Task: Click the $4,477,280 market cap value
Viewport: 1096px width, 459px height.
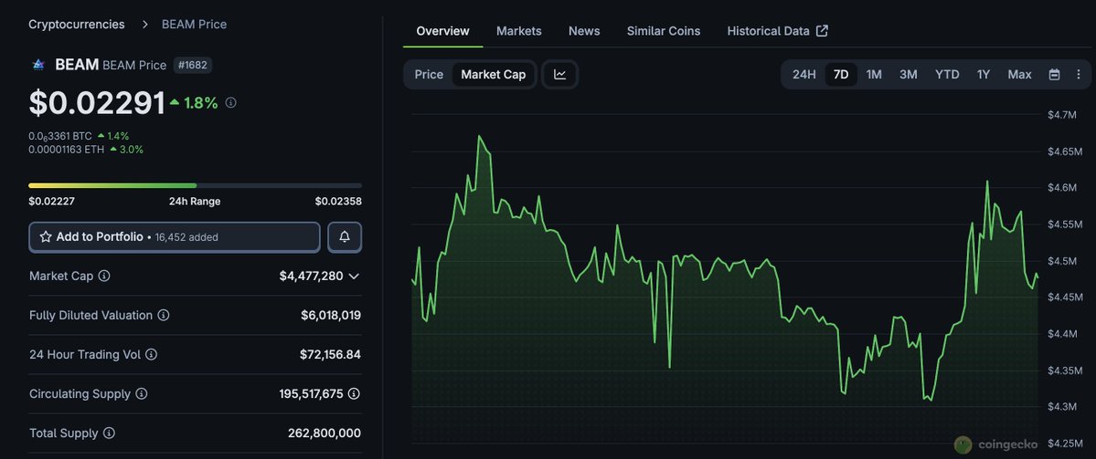Action: point(311,276)
